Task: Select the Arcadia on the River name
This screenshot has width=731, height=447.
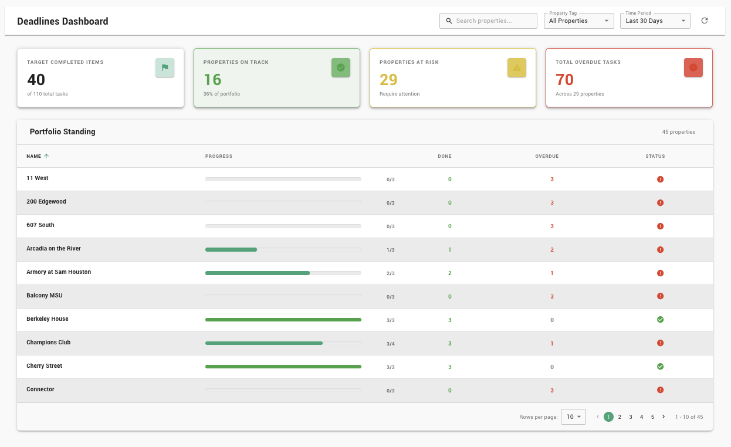Action: pos(53,248)
